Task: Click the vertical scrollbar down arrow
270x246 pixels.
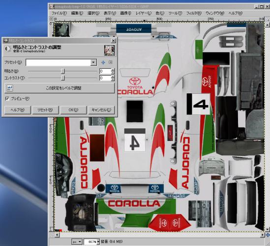Action: point(267,229)
